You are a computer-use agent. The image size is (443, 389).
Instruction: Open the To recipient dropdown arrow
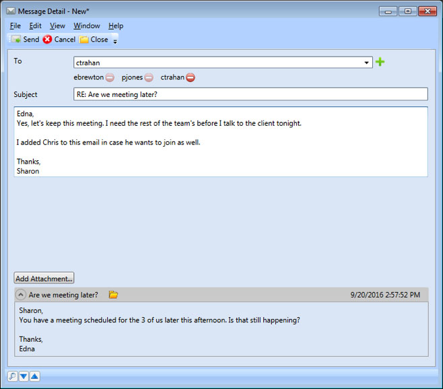tap(366, 63)
